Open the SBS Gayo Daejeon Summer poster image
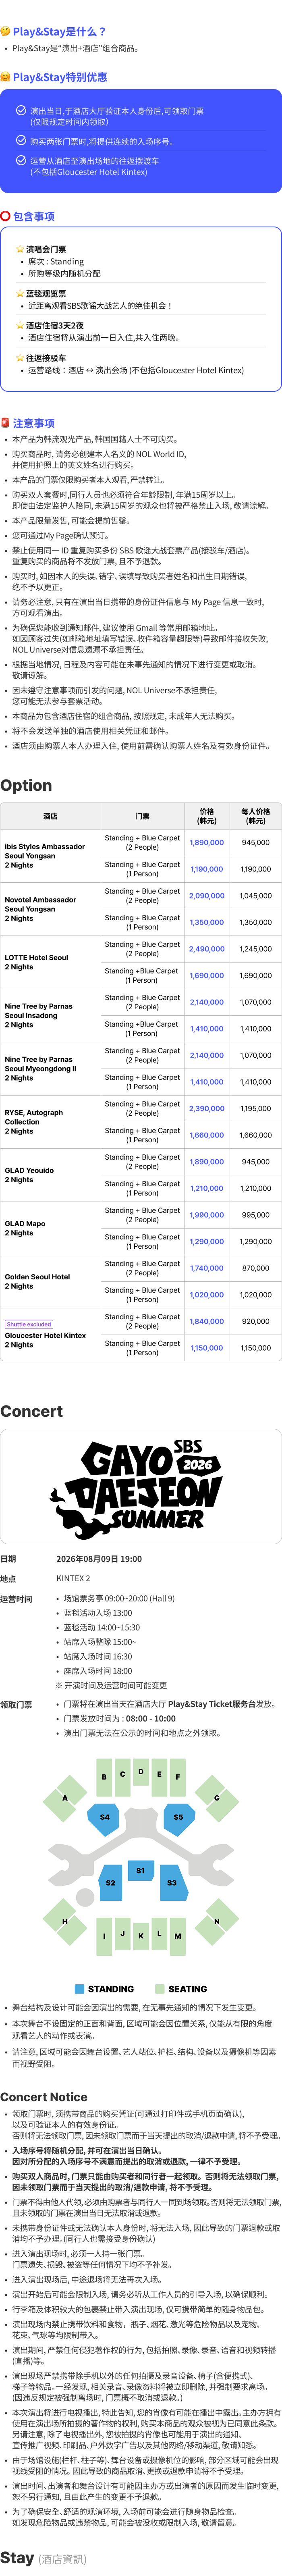The height and width of the screenshot is (2576, 282). [x=141, y=1484]
